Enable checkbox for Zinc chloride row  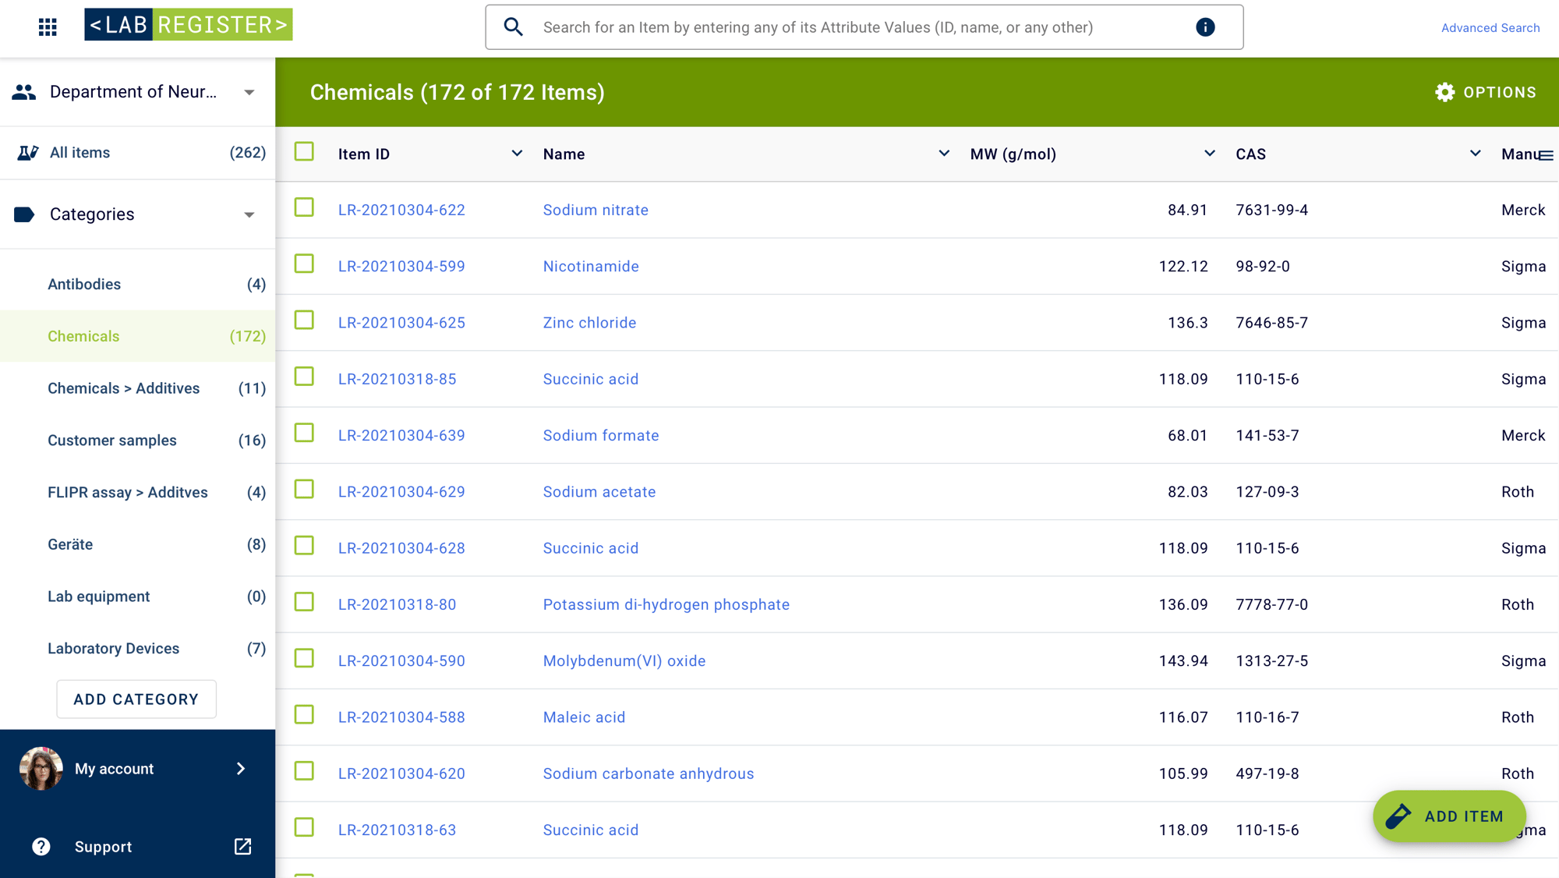coord(305,321)
